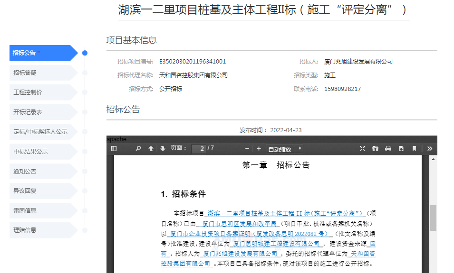Zoom in the PDF document
The width and height of the screenshot is (454, 273).
click(x=259, y=149)
